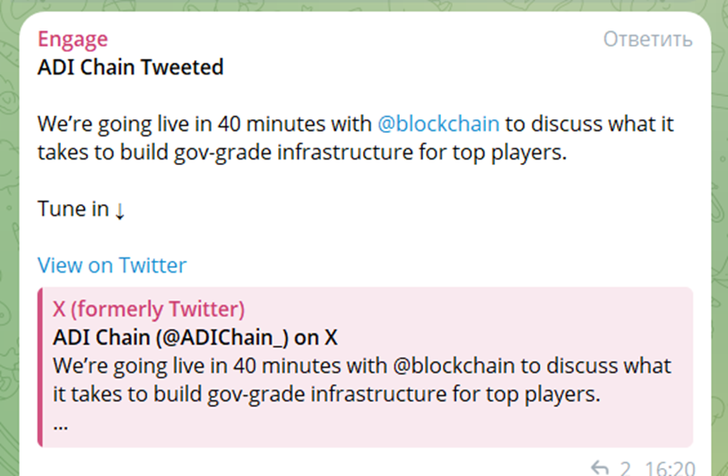
Task: Click the down arrow after 'Tune in'
Action: coord(120,209)
